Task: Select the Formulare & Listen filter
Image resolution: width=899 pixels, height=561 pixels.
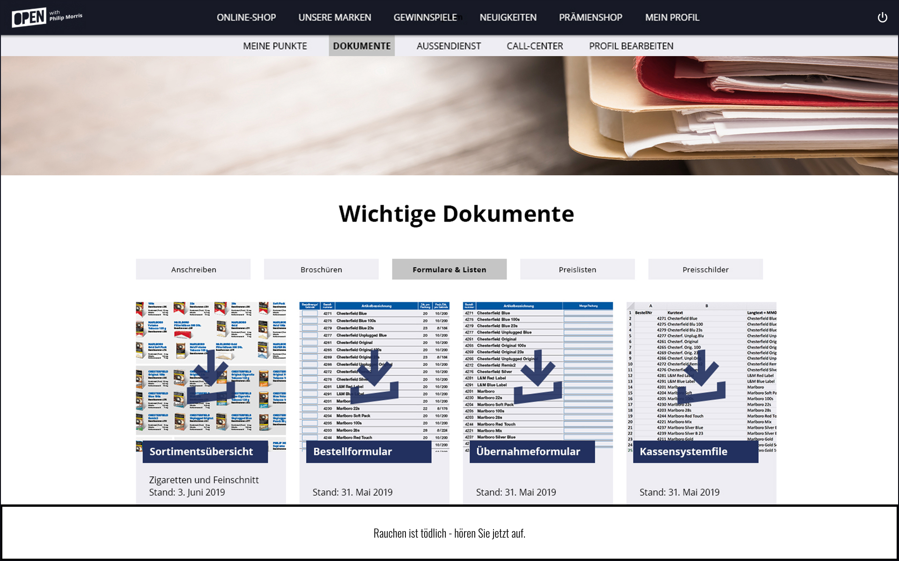Action: (449, 269)
